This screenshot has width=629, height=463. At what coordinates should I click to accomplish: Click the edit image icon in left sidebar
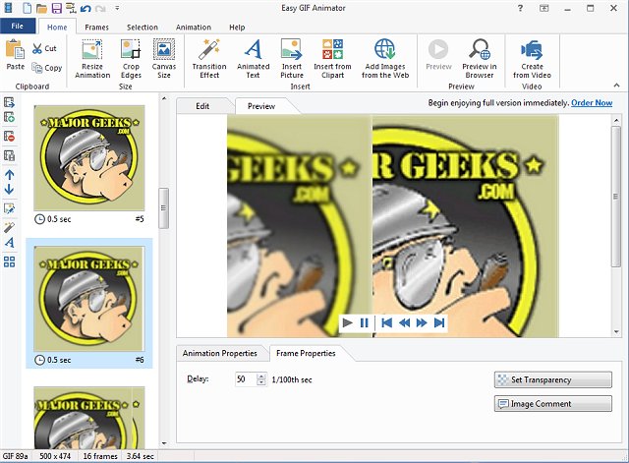coord(9,208)
